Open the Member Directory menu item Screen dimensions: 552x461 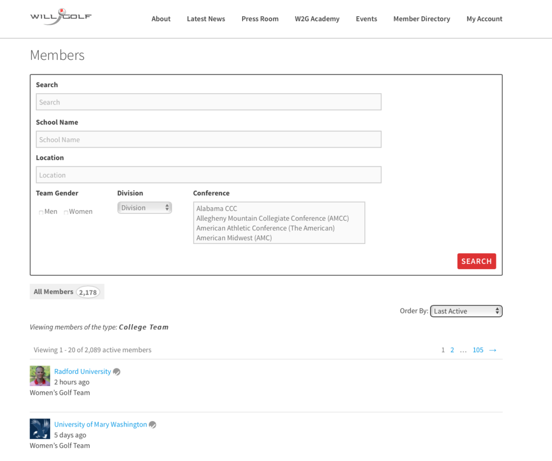[422, 19]
